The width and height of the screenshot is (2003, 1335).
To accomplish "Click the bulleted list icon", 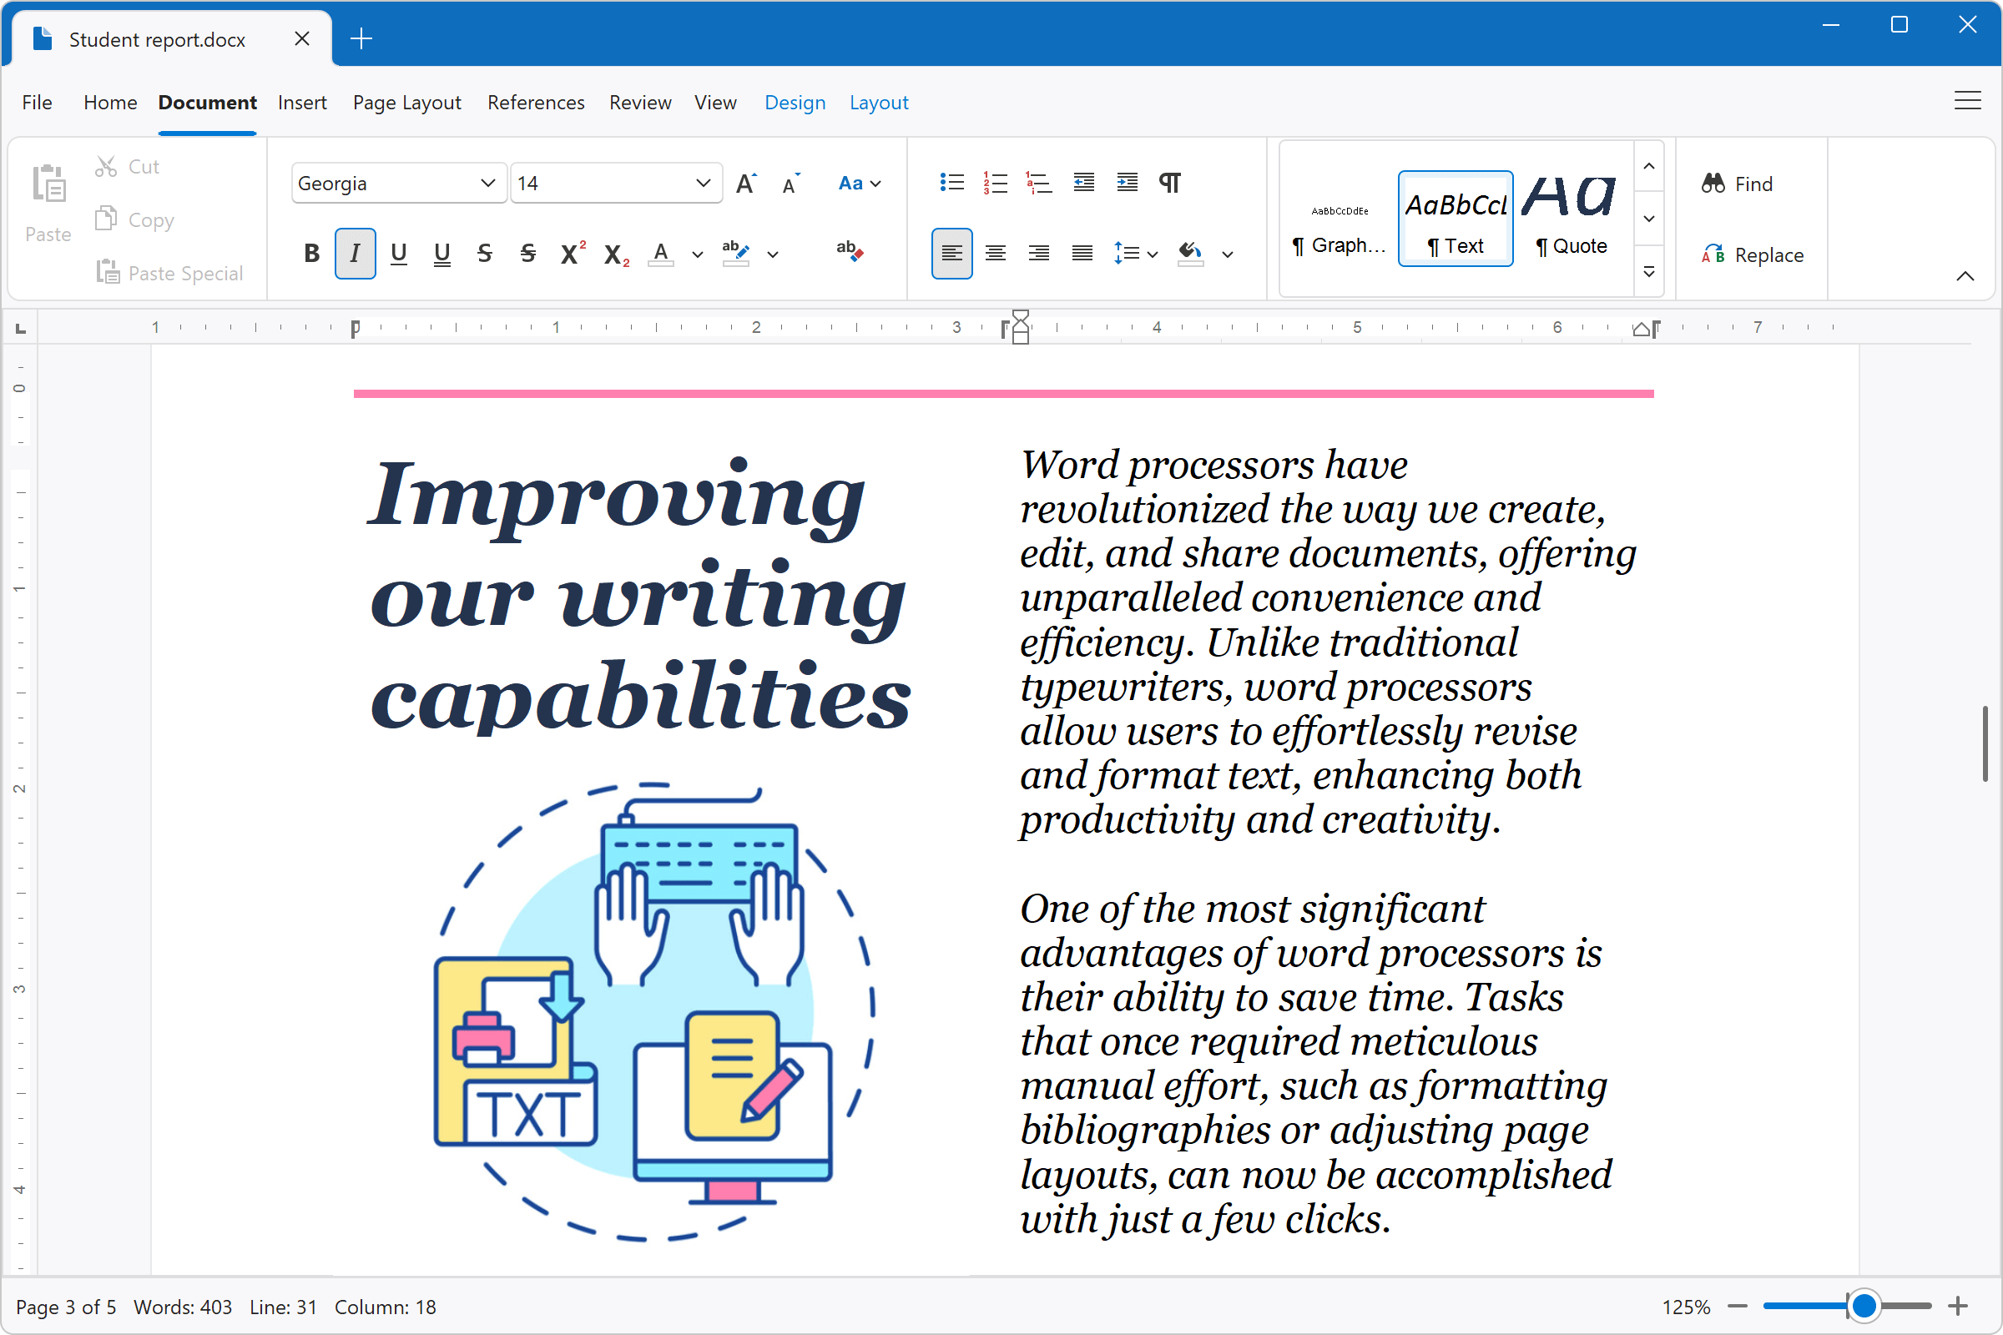I will 951,182.
